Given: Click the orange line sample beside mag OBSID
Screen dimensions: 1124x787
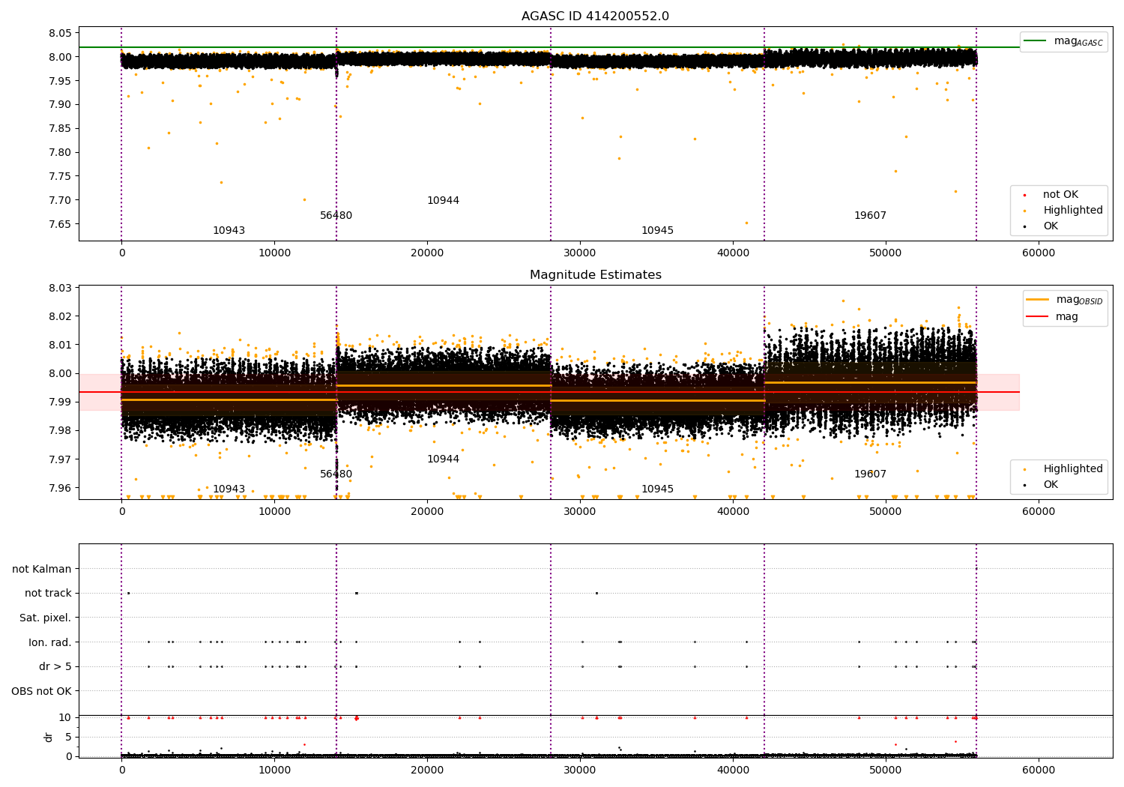Looking at the screenshot, I should tap(1038, 299).
